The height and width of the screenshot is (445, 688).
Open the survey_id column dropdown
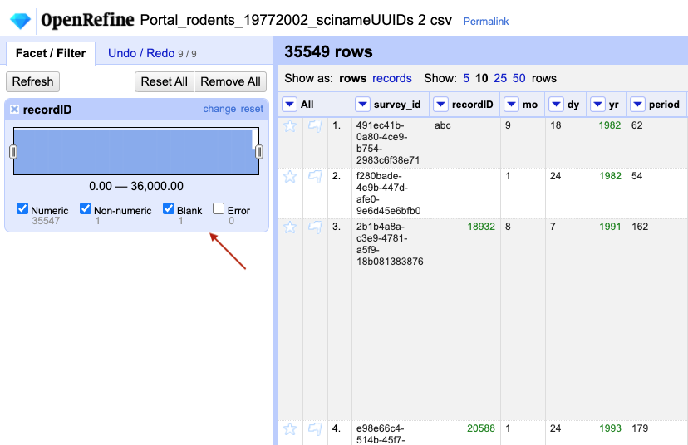(x=362, y=105)
